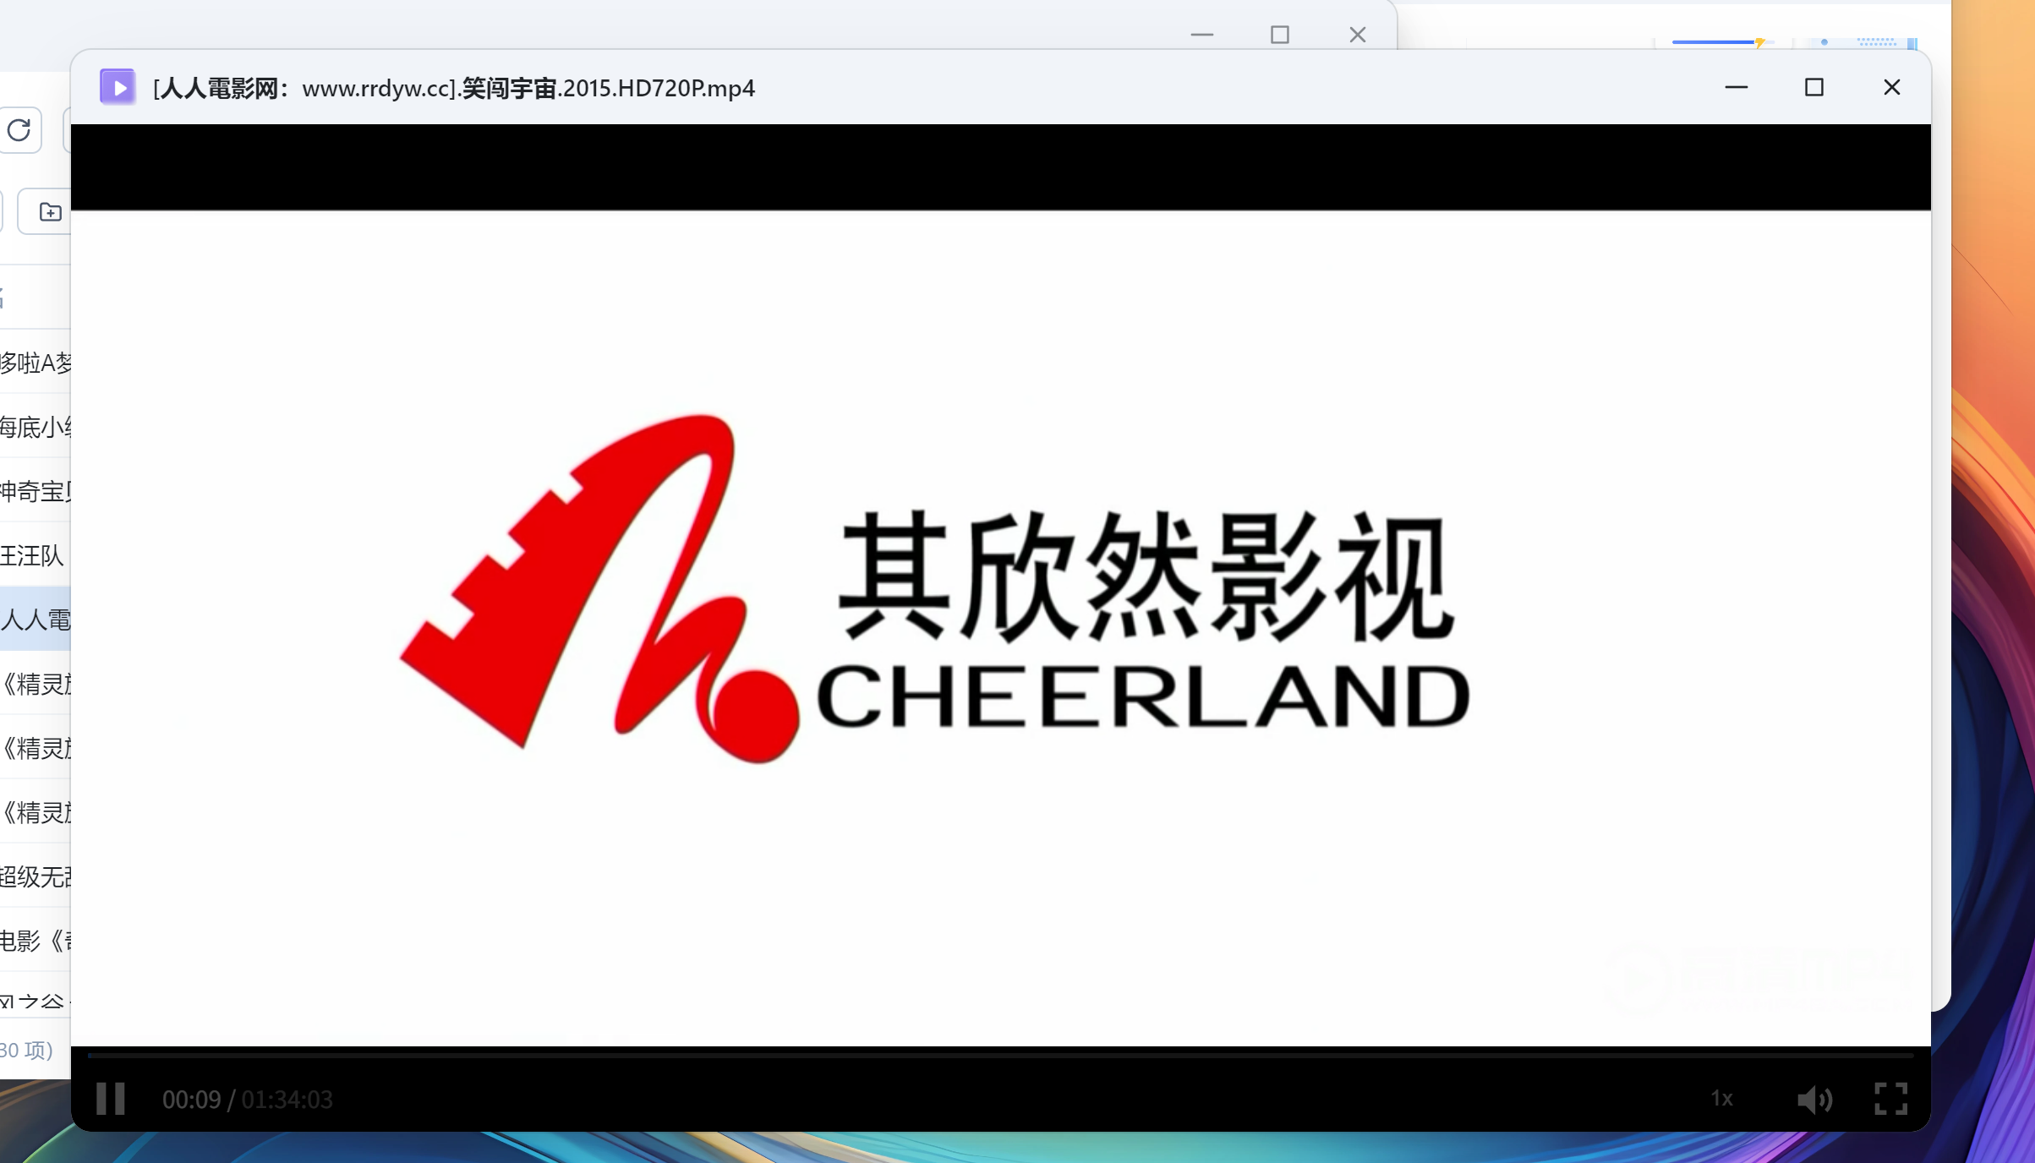The image size is (2035, 1163).
Task: Close the background file manager window
Action: [x=1357, y=35]
